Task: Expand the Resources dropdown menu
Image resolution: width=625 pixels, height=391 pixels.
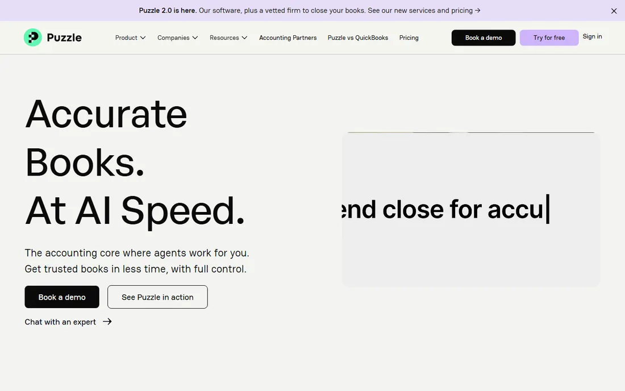Action: (228, 38)
